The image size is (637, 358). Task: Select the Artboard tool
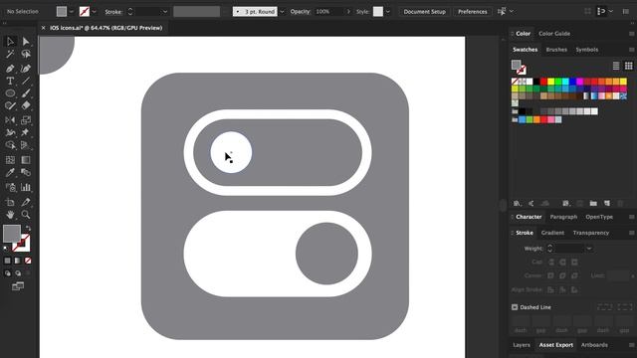10,202
